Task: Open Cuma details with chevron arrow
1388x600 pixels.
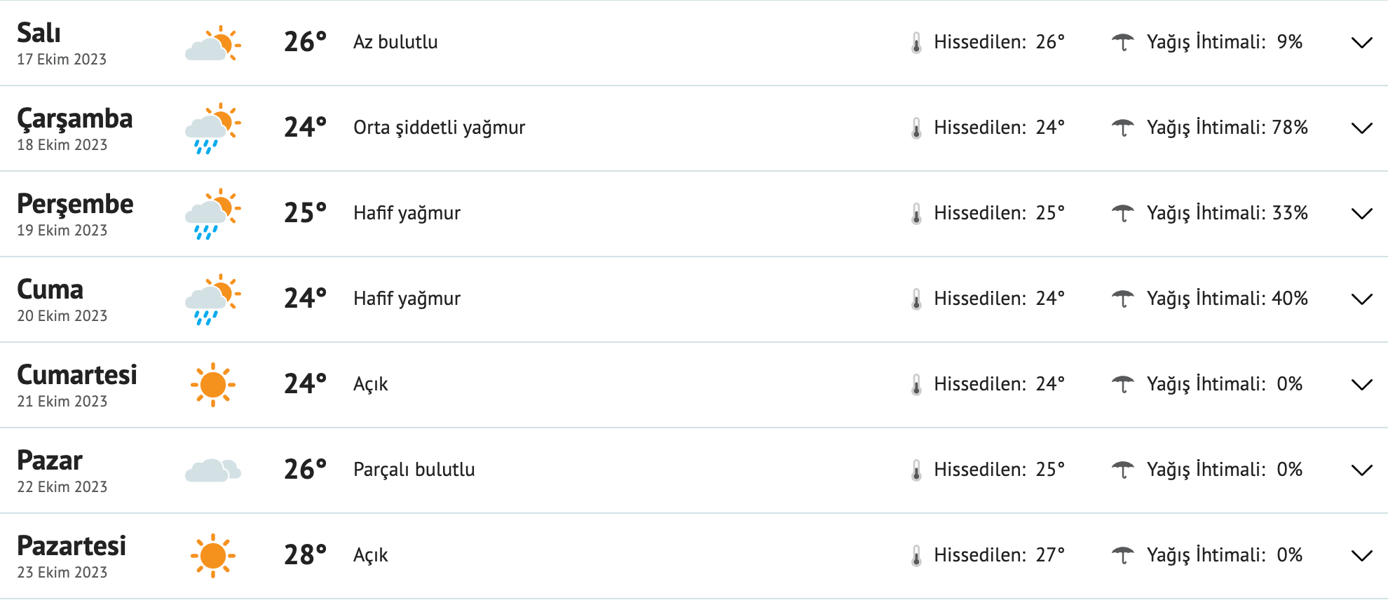Action: [x=1361, y=299]
